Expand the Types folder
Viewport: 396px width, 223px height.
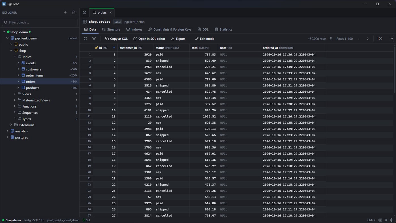15,119
